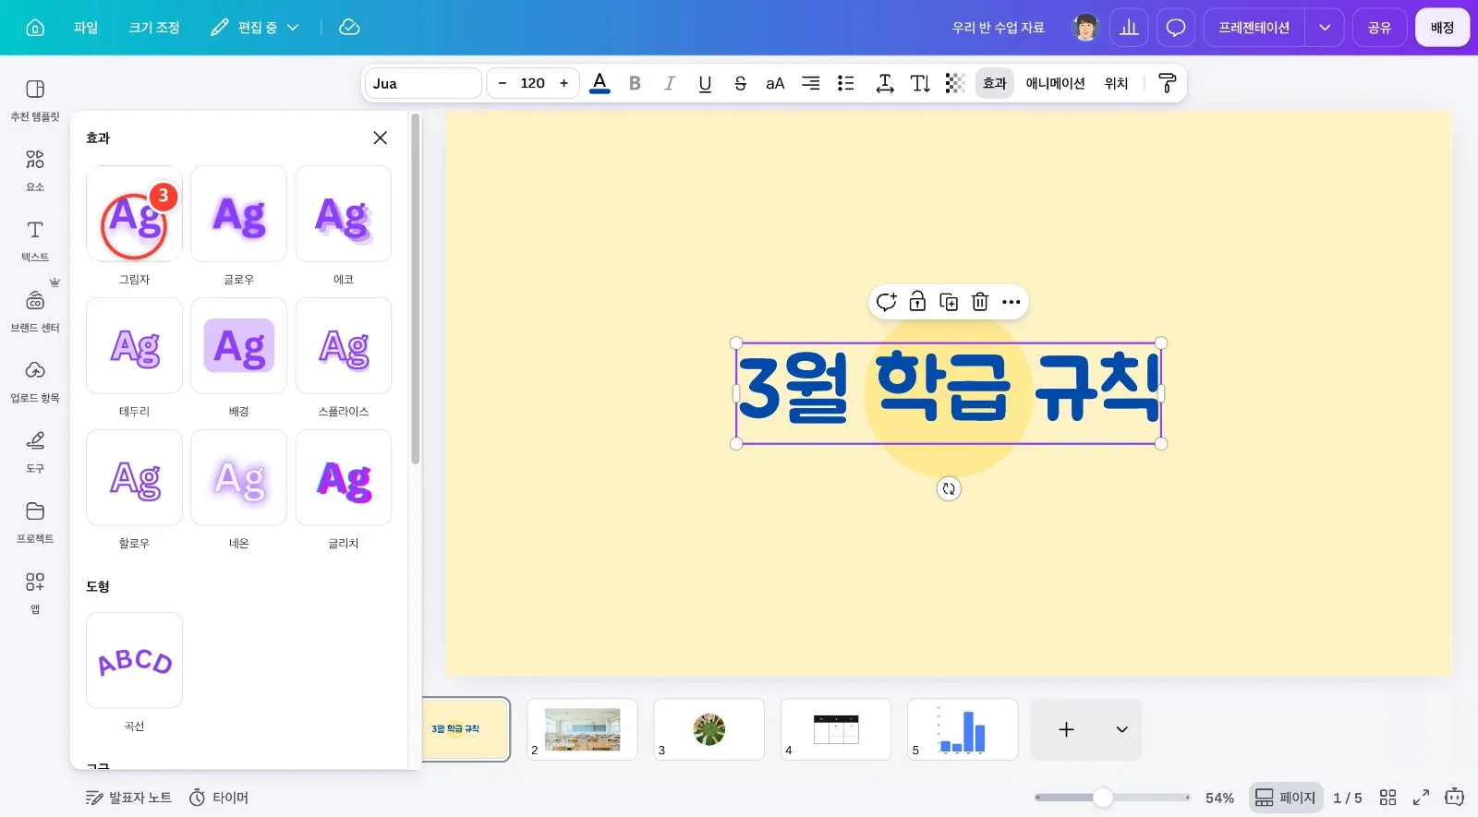Open the 업로드 항목 sidebar panel
Image resolution: width=1478 pixels, height=817 pixels.
click(x=35, y=381)
